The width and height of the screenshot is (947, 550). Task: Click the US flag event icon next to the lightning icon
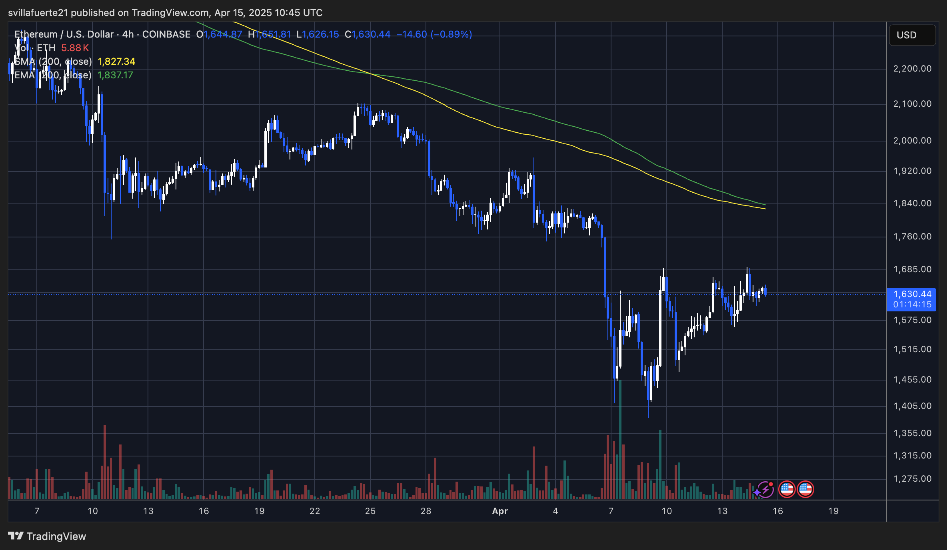(787, 489)
